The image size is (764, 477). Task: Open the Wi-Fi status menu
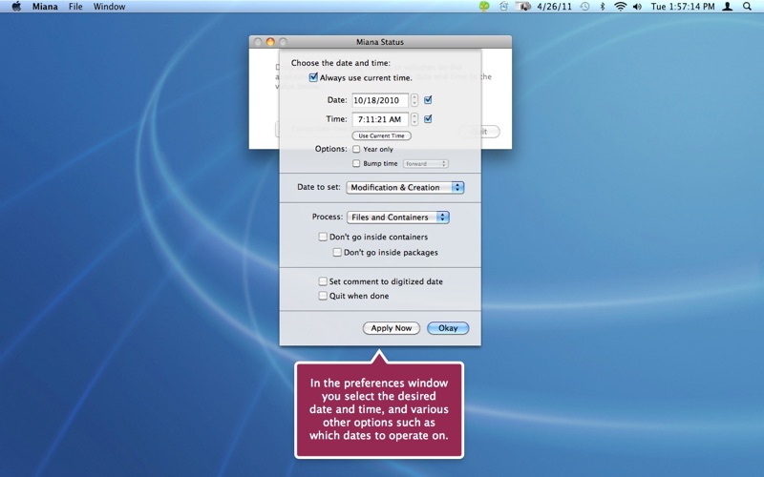(x=620, y=7)
